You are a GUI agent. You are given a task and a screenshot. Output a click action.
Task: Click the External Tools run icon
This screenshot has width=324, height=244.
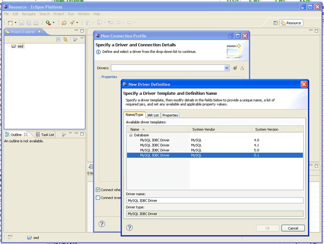[48, 23]
